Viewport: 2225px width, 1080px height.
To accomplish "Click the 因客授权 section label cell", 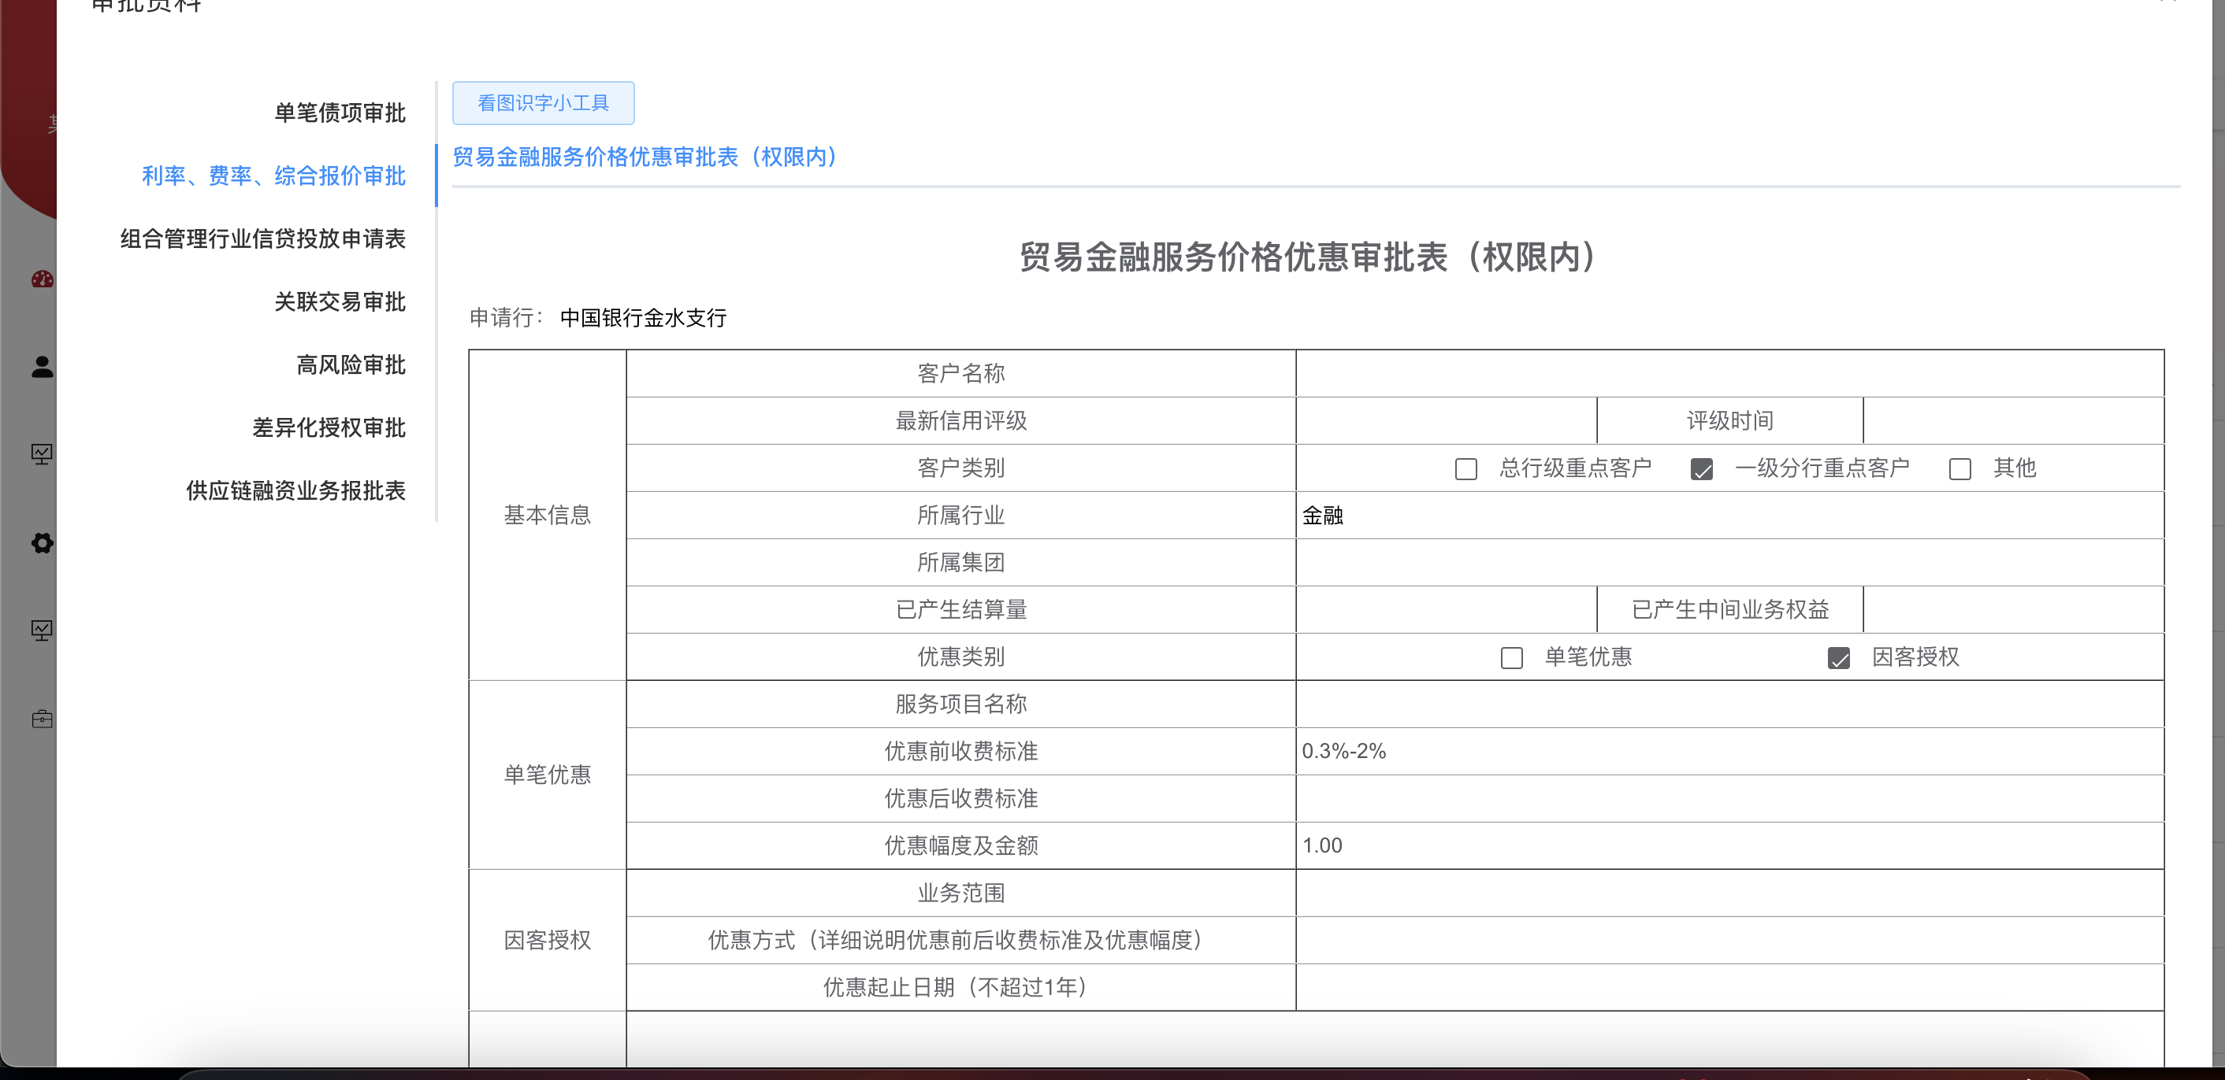I will click(548, 940).
